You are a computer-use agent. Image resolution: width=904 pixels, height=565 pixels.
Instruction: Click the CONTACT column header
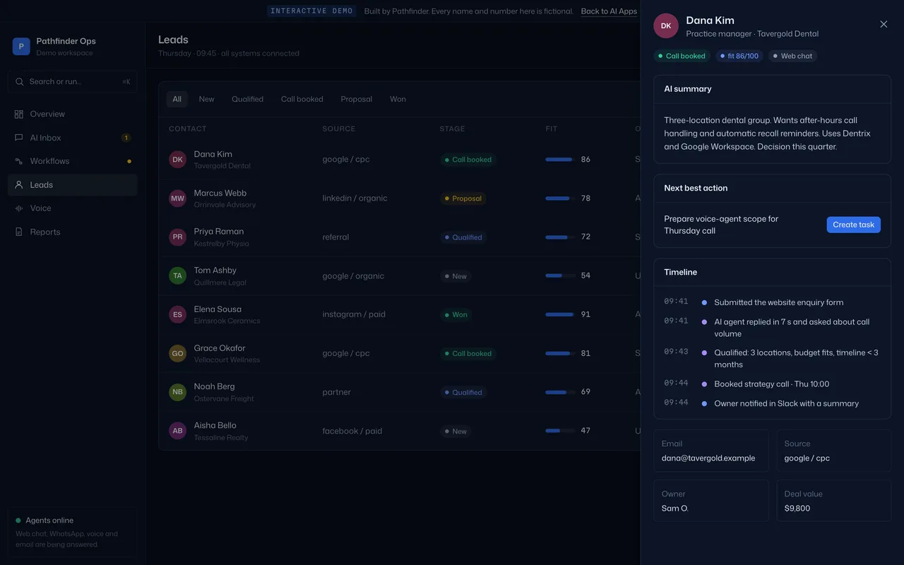pyautogui.click(x=188, y=129)
